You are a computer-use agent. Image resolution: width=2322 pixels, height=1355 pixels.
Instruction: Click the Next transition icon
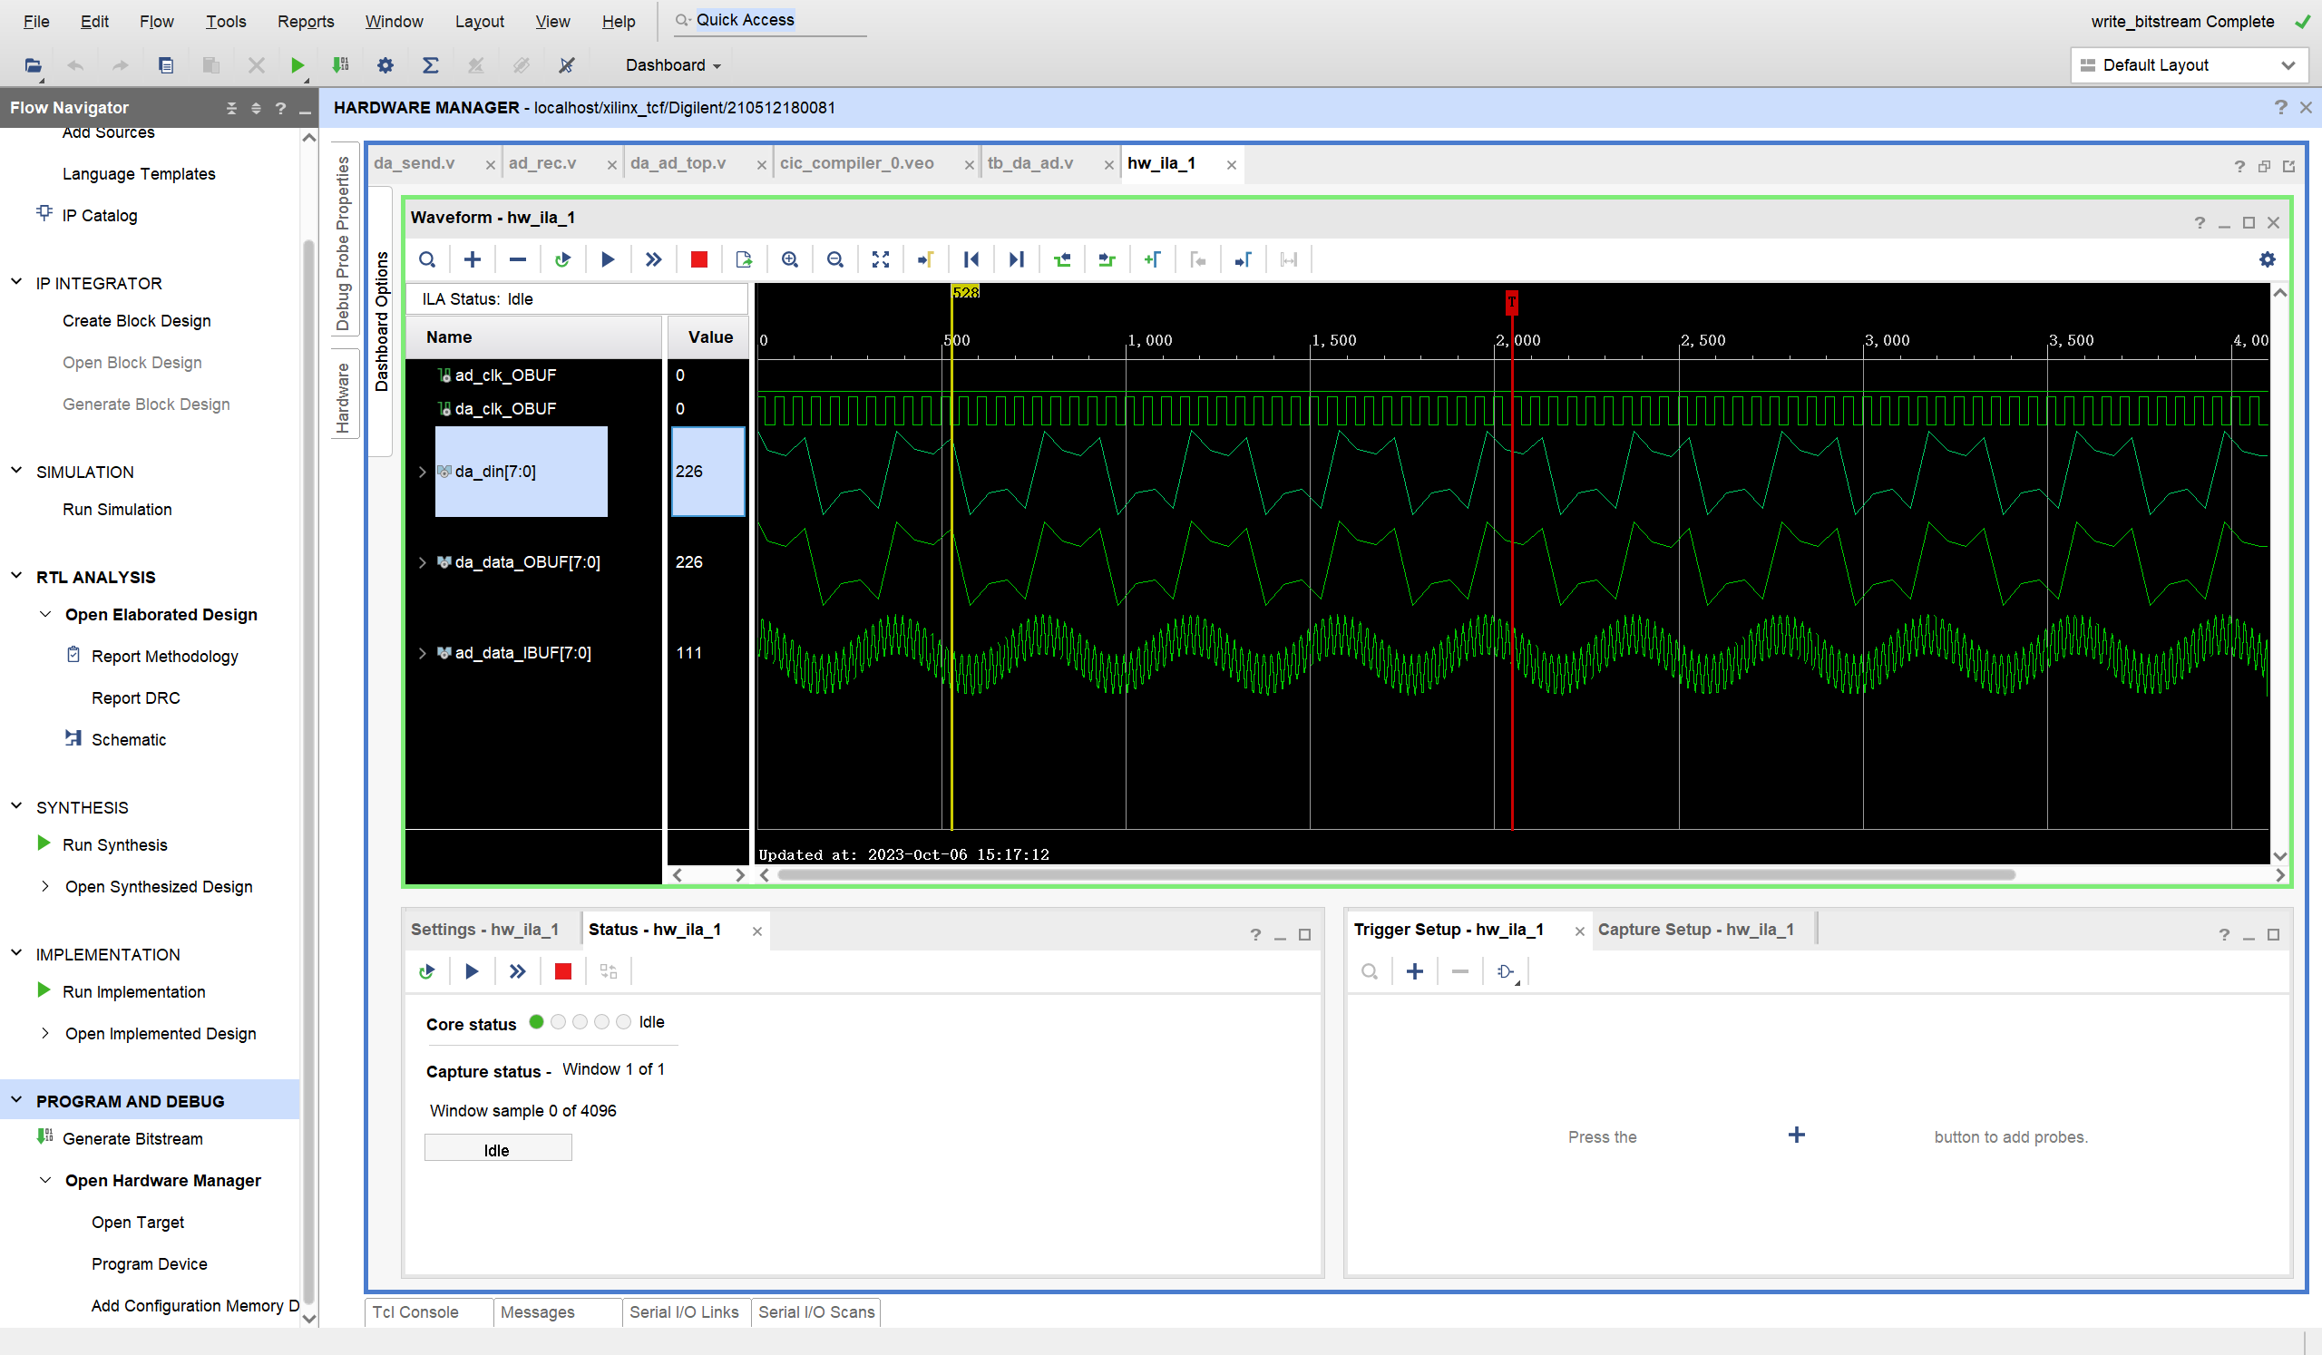[1107, 259]
